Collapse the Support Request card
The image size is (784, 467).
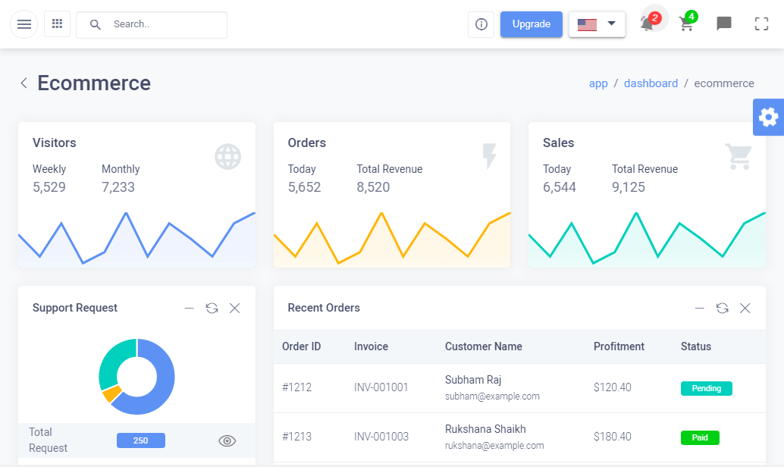click(x=189, y=309)
